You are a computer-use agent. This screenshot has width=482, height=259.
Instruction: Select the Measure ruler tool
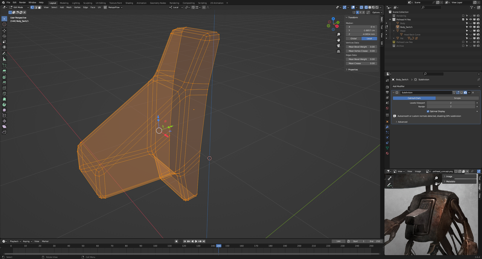click(5, 59)
